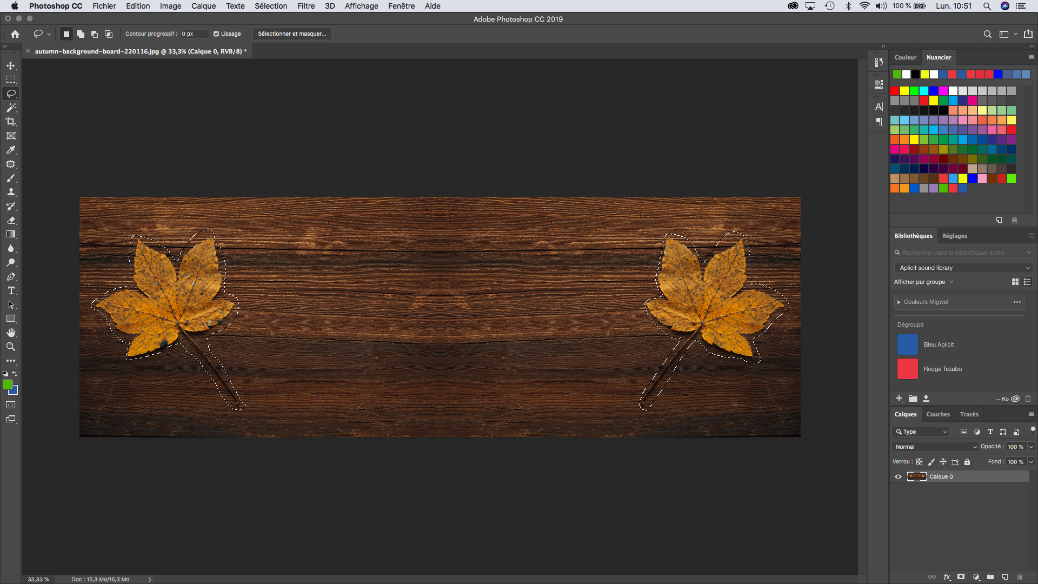Image resolution: width=1038 pixels, height=584 pixels.
Task: Open the Filtre menu
Action: coord(305,6)
